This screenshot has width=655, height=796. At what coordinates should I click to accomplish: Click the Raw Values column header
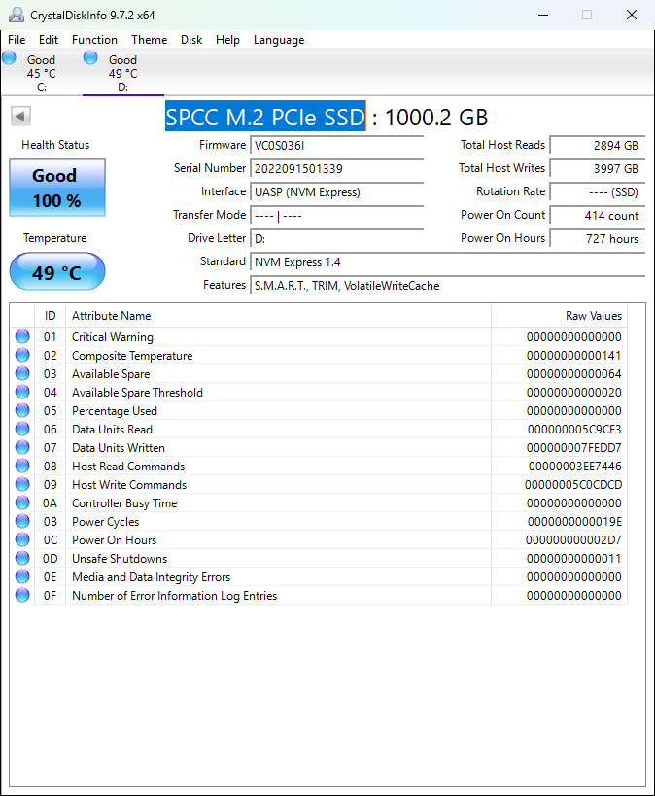[x=559, y=316]
